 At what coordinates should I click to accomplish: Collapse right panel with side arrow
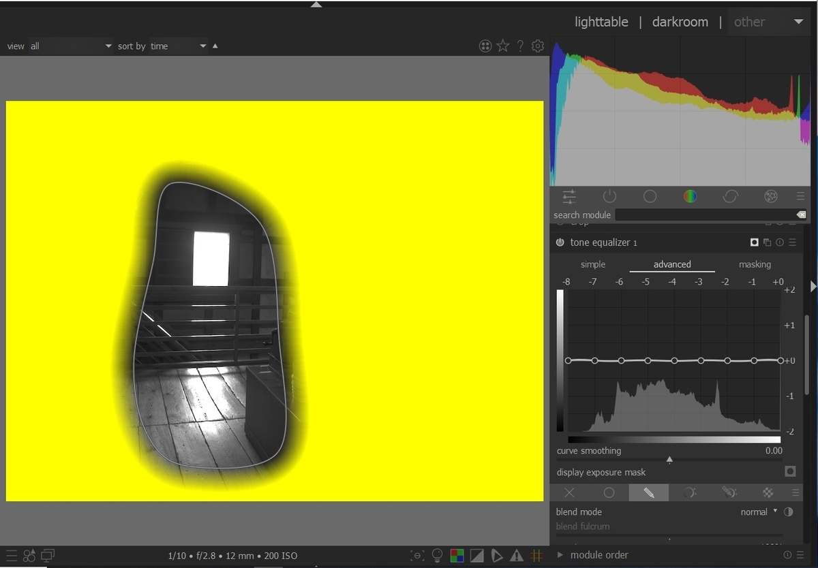(813, 287)
